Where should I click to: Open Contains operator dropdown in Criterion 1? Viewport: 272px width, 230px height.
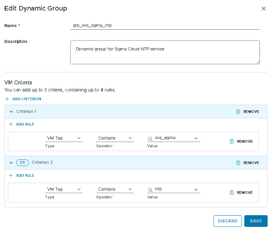pos(115,138)
